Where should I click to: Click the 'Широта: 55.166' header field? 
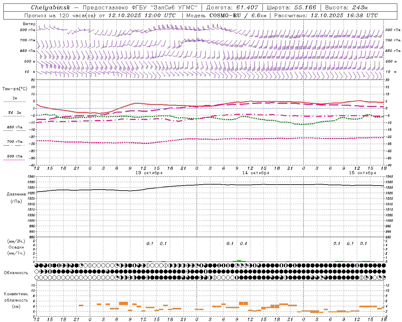[291, 8]
